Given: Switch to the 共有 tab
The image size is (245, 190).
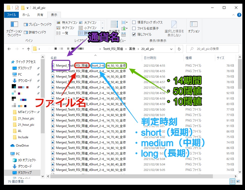Looking at the screenshot, I should [40, 15].
